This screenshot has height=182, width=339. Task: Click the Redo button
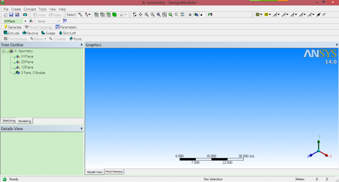coord(55,15)
